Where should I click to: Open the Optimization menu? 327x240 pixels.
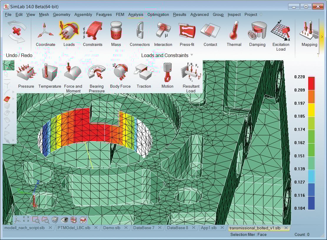click(x=158, y=15)
